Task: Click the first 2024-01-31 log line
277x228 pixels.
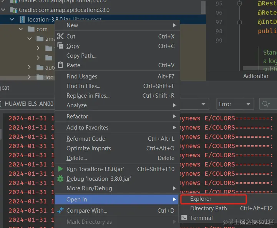Action: 32,118
